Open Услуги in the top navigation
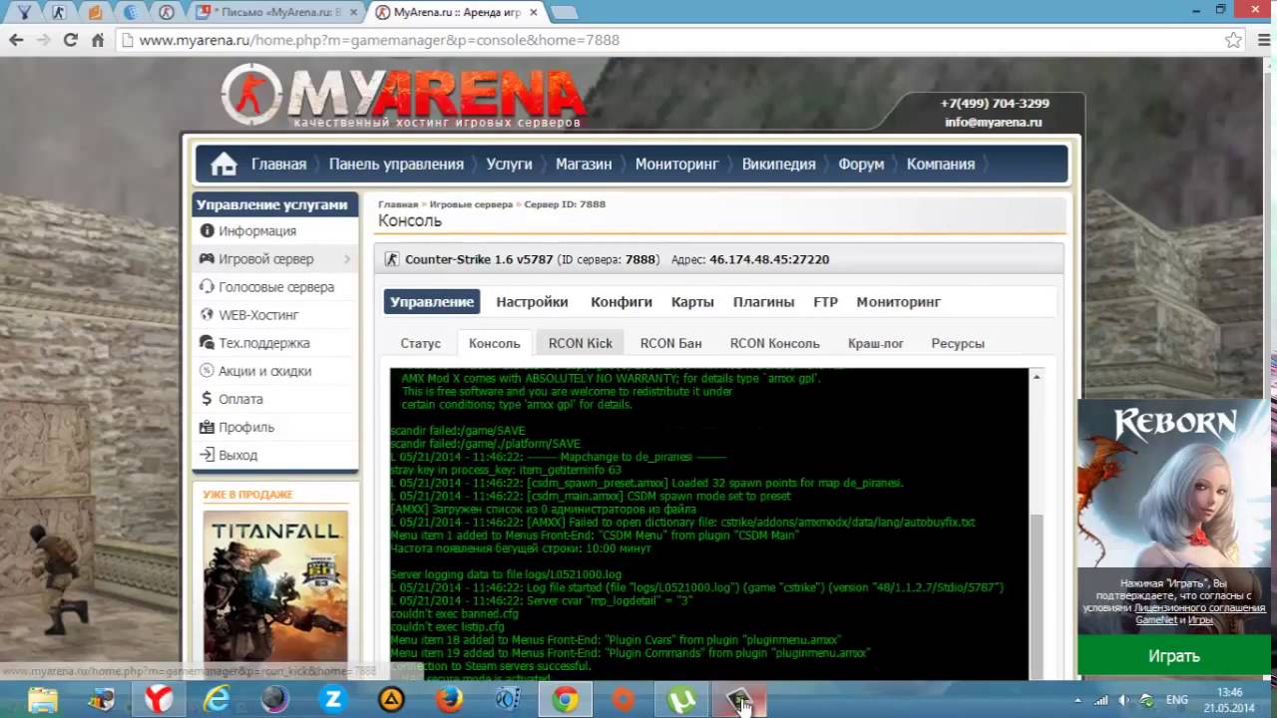The height and width of the screenshot is (718, 1277). [509, 165]
